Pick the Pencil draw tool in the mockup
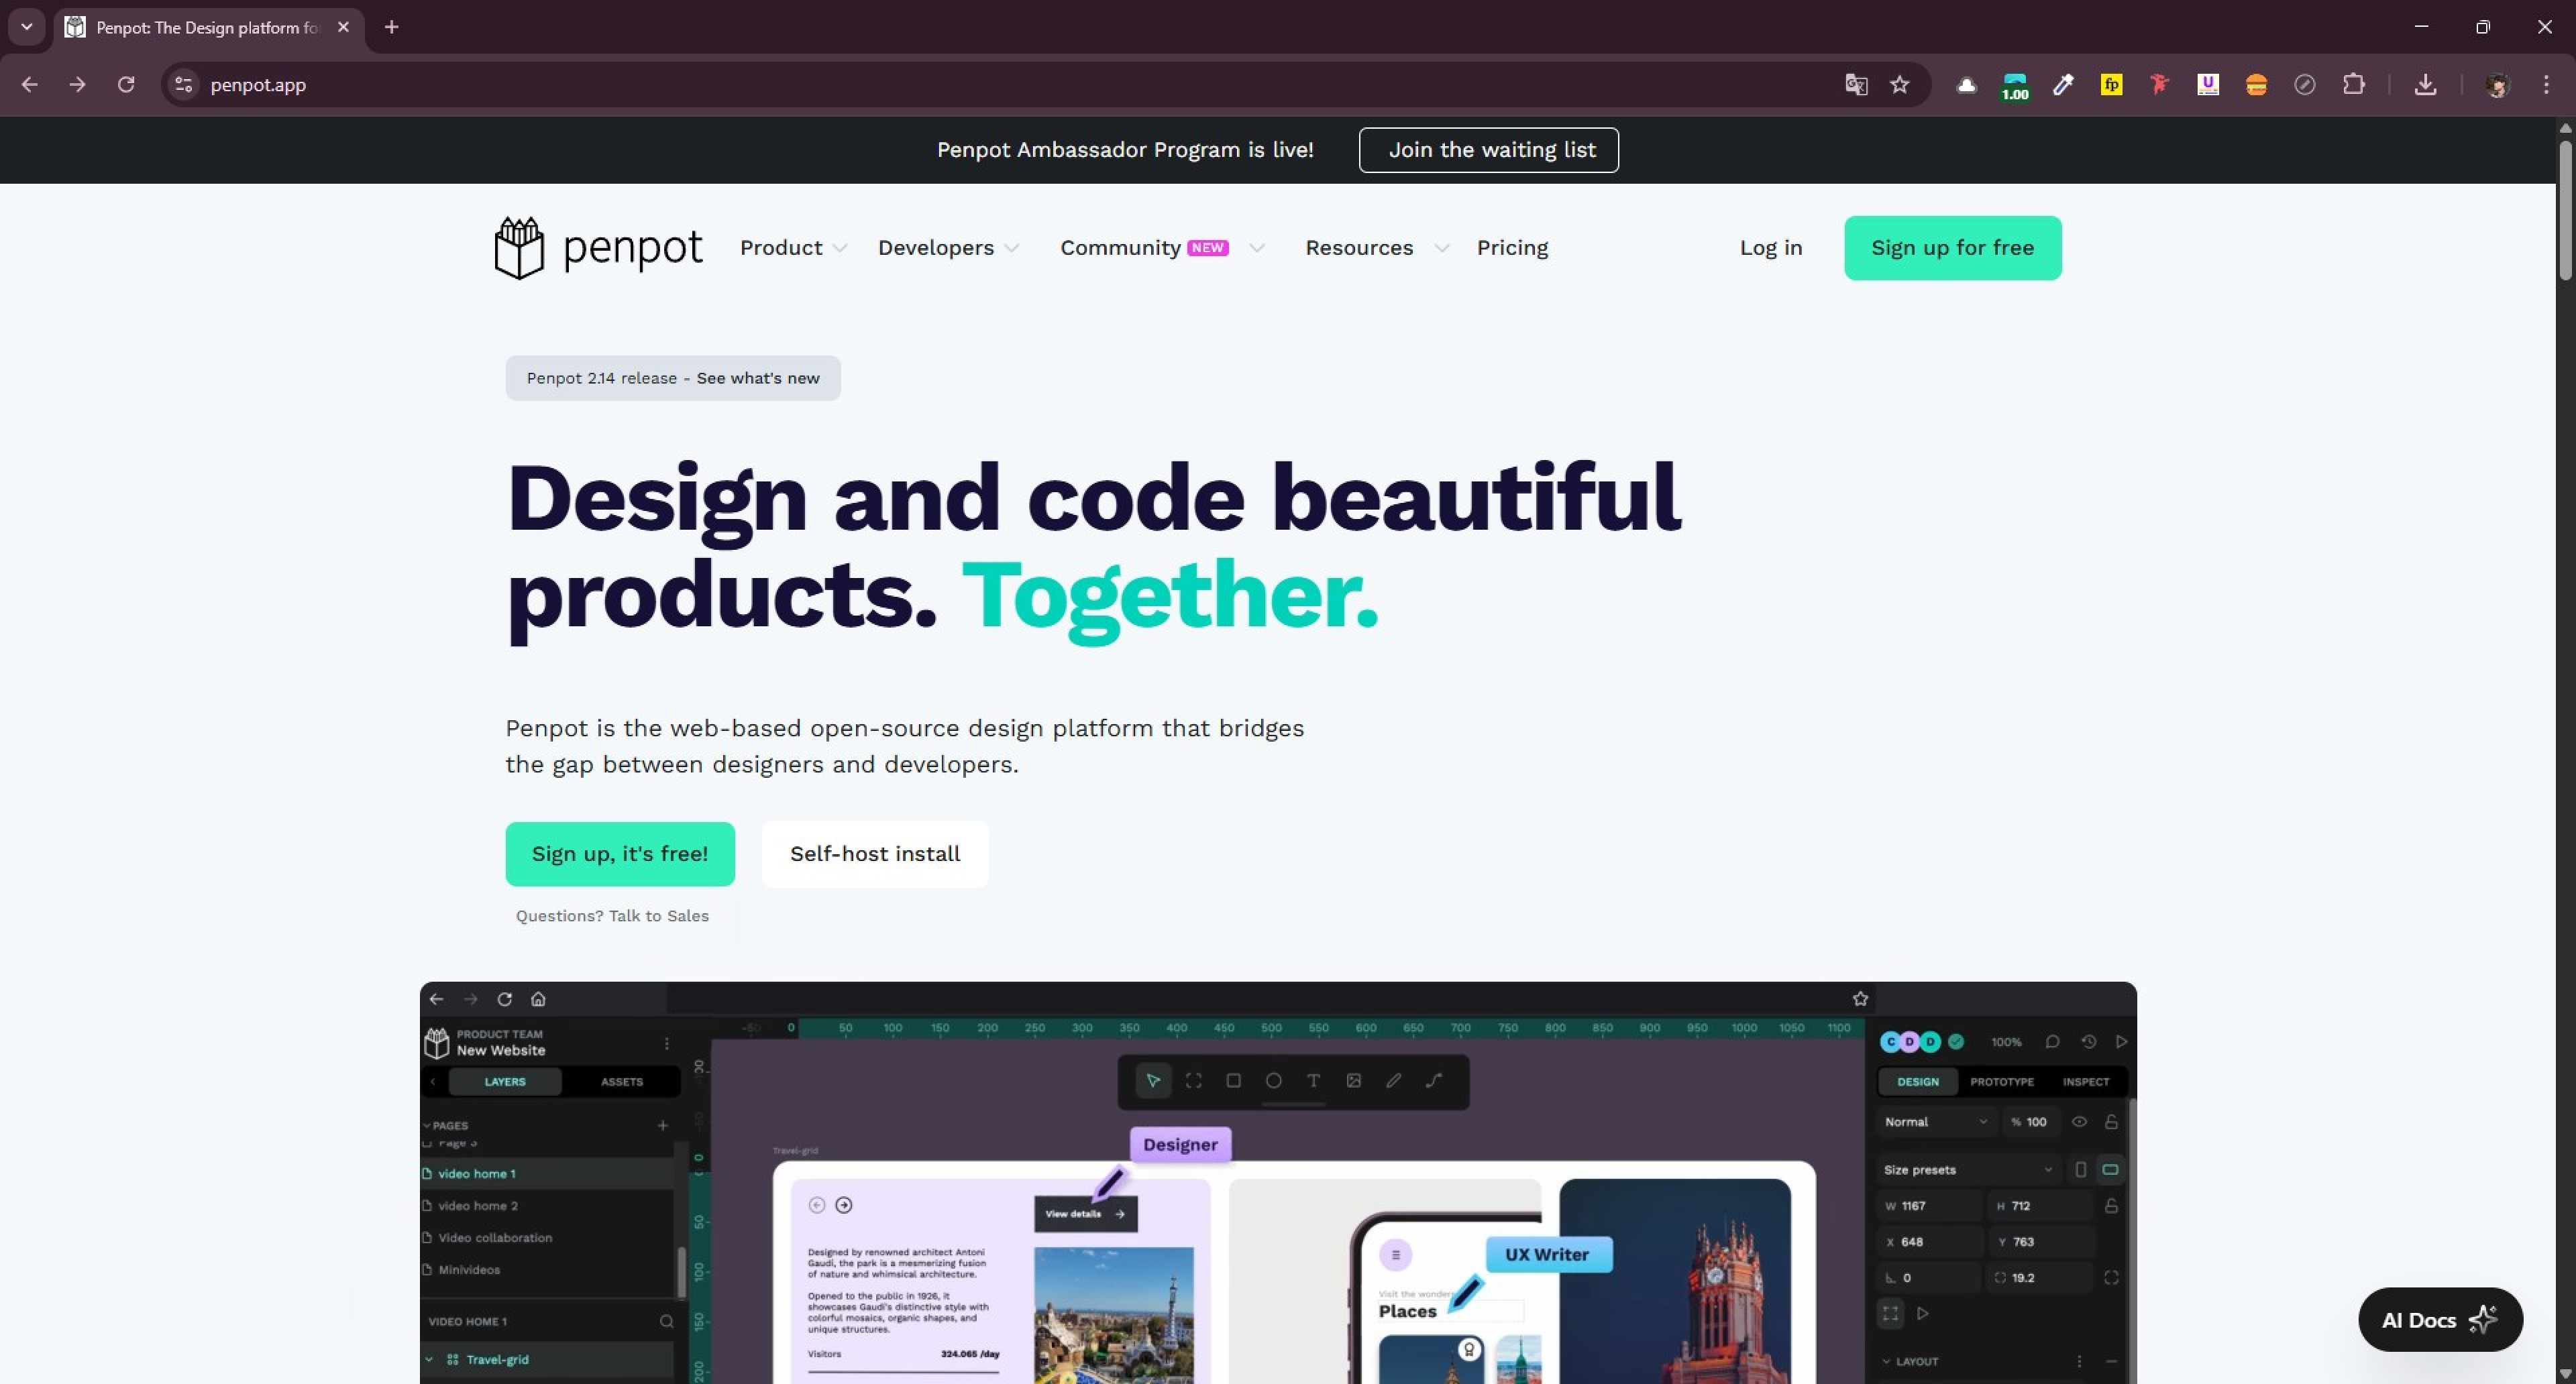Image resolution: width=2576 pixels, height=1384 pixels. pyautogui.click(x=1393, y=1080)
